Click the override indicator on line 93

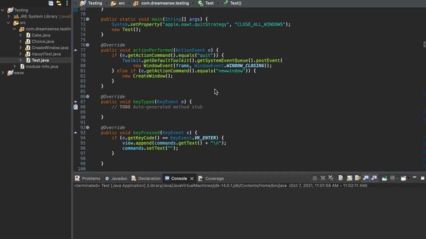click(x=75, y=133)
